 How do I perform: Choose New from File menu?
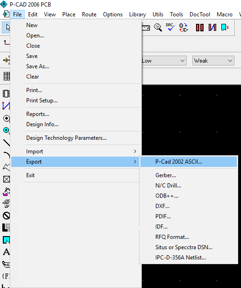(76, 25)
